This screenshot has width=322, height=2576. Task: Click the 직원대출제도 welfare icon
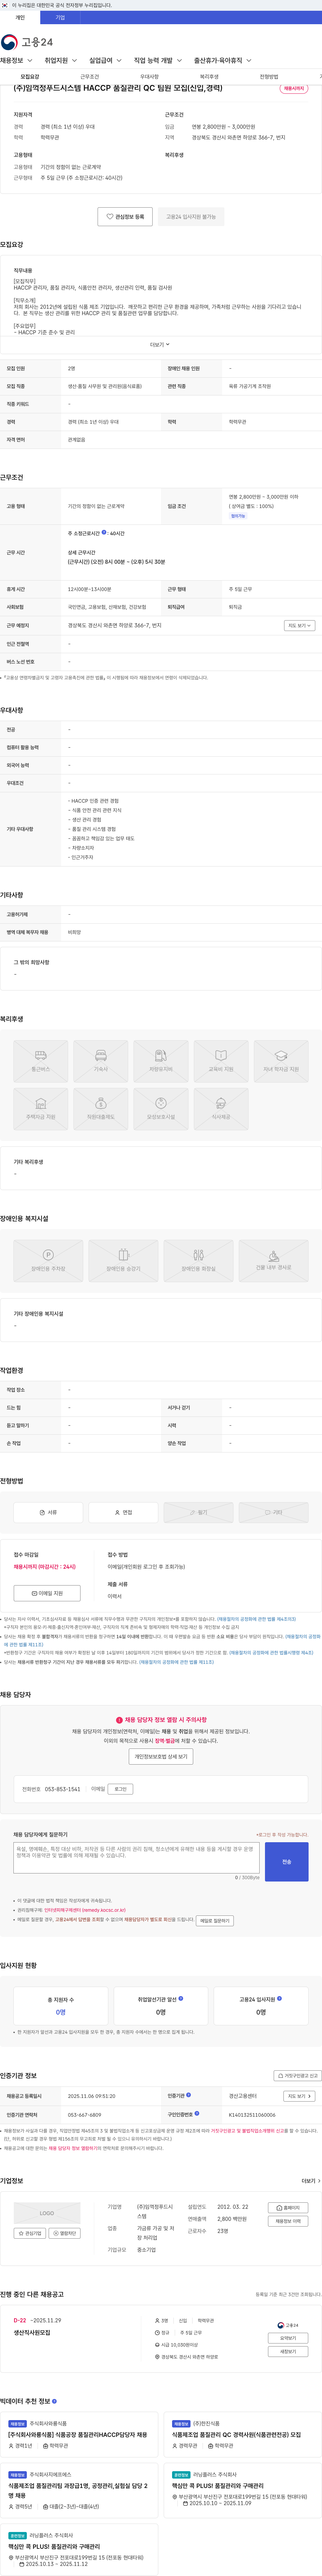tap(101, 1109)
